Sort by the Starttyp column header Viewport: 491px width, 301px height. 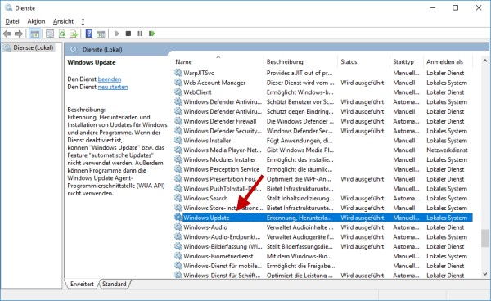[407, 62]
